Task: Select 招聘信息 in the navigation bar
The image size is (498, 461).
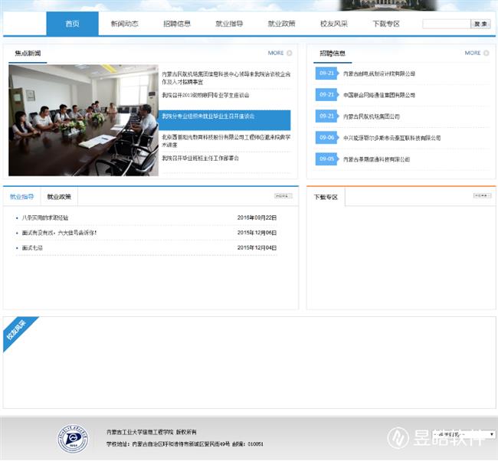Action: coord(177,24)
